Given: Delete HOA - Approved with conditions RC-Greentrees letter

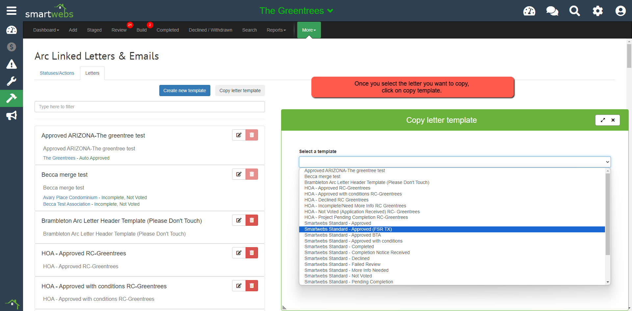Looking at the screenshot, I should point(252,286).
